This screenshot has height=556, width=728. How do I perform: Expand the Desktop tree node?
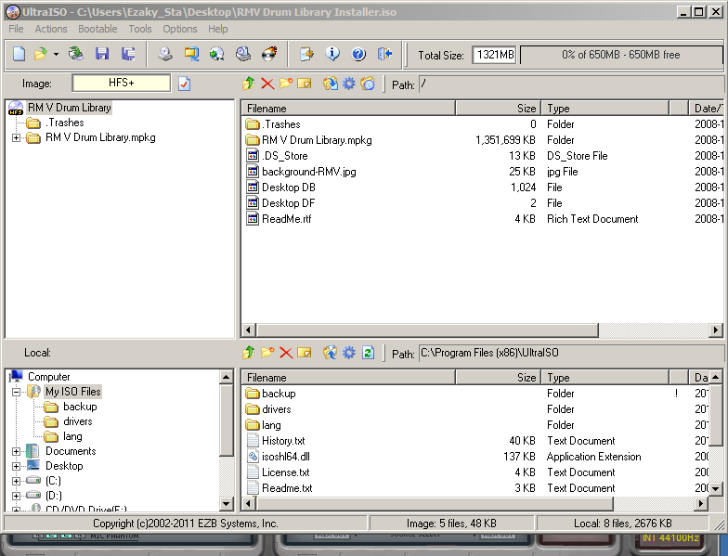17,466
